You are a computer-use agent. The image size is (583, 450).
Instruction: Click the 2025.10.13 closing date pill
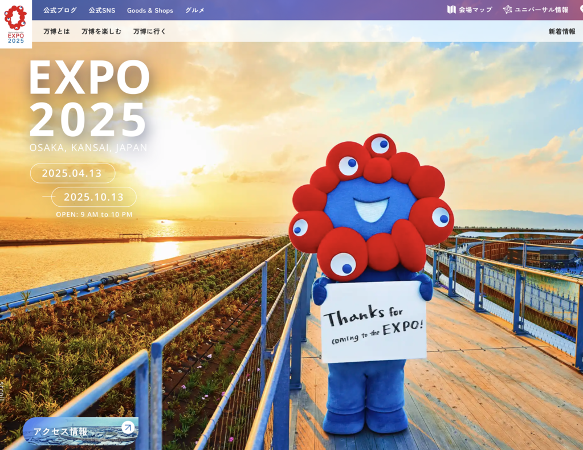point(93,197)
